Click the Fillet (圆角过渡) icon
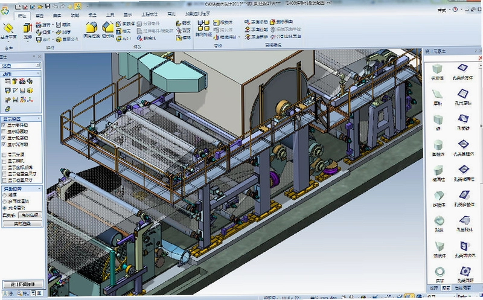483x300 pixels. [92, 27]
